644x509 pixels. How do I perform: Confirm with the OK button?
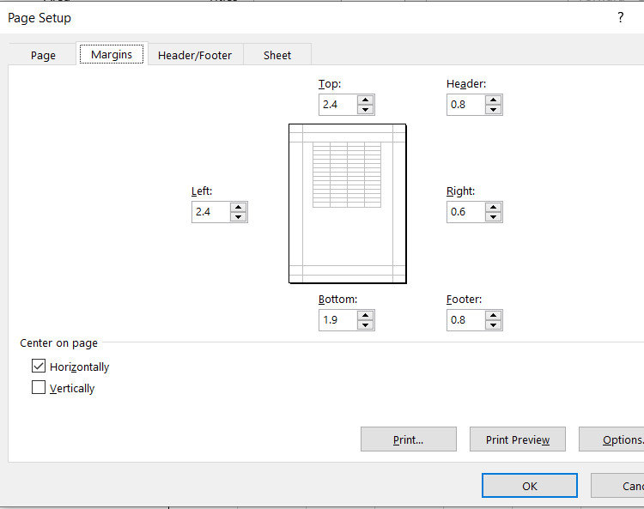(x=530, y=486)
